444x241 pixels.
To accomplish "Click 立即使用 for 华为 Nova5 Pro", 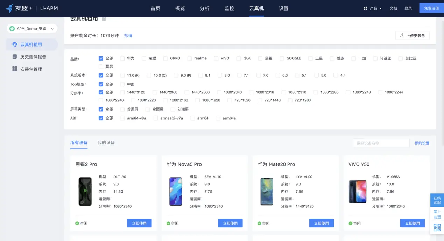I will point(230,223).
